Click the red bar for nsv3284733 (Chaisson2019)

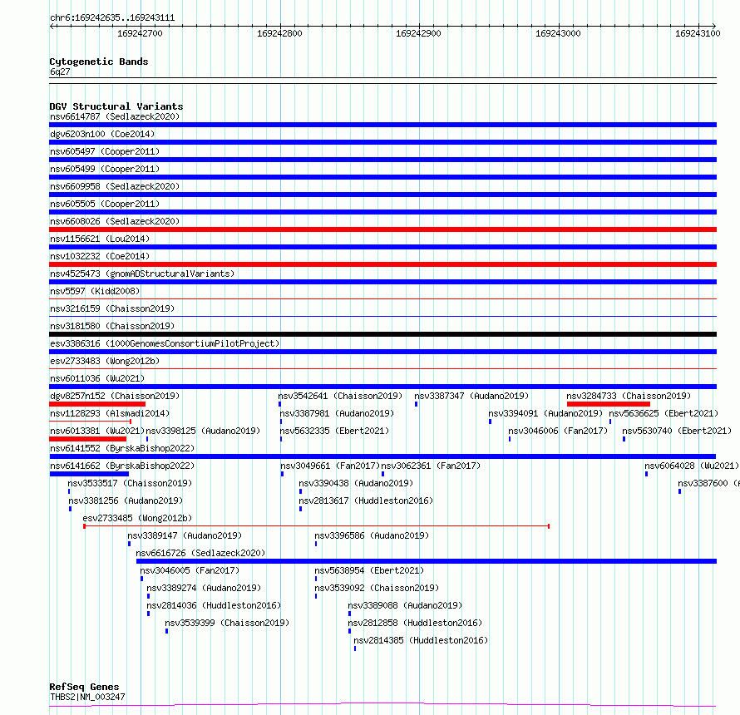(x=609, y=404)
